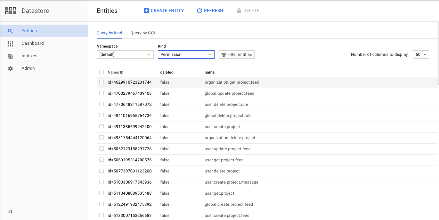
Task: Click the Datastore product logo icon
Action: click(x=10, y=11)
